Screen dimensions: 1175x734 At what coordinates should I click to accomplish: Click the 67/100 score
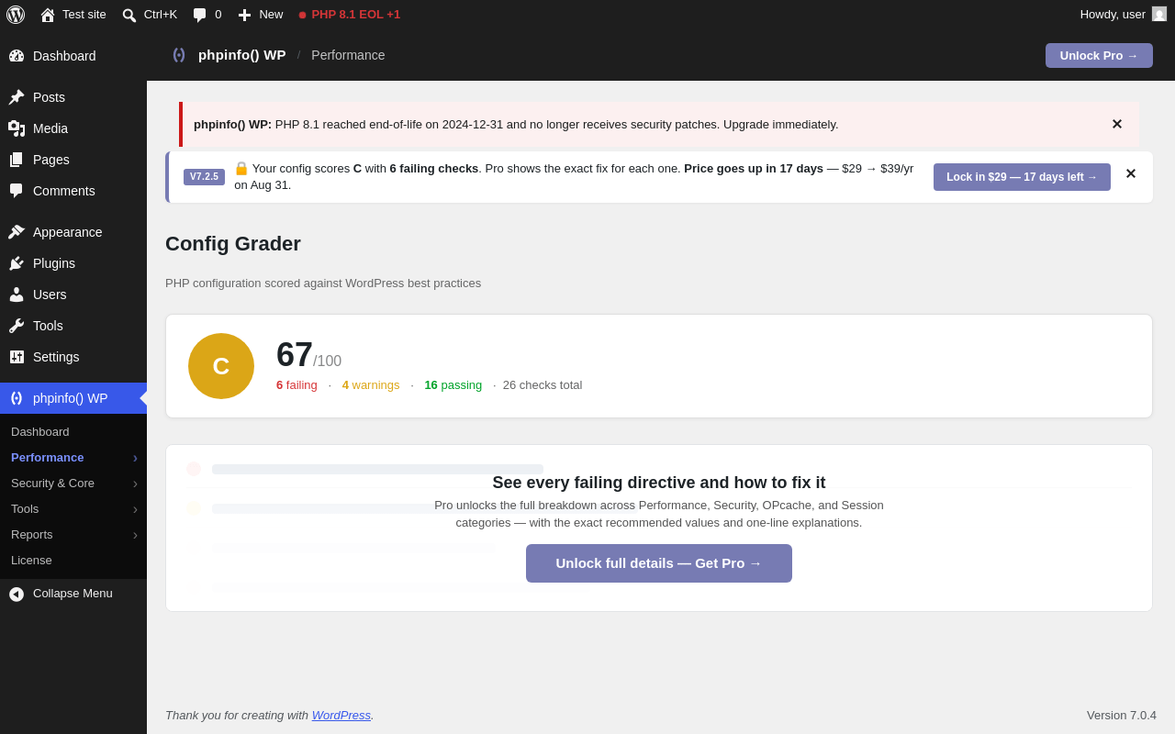[308, 355]
